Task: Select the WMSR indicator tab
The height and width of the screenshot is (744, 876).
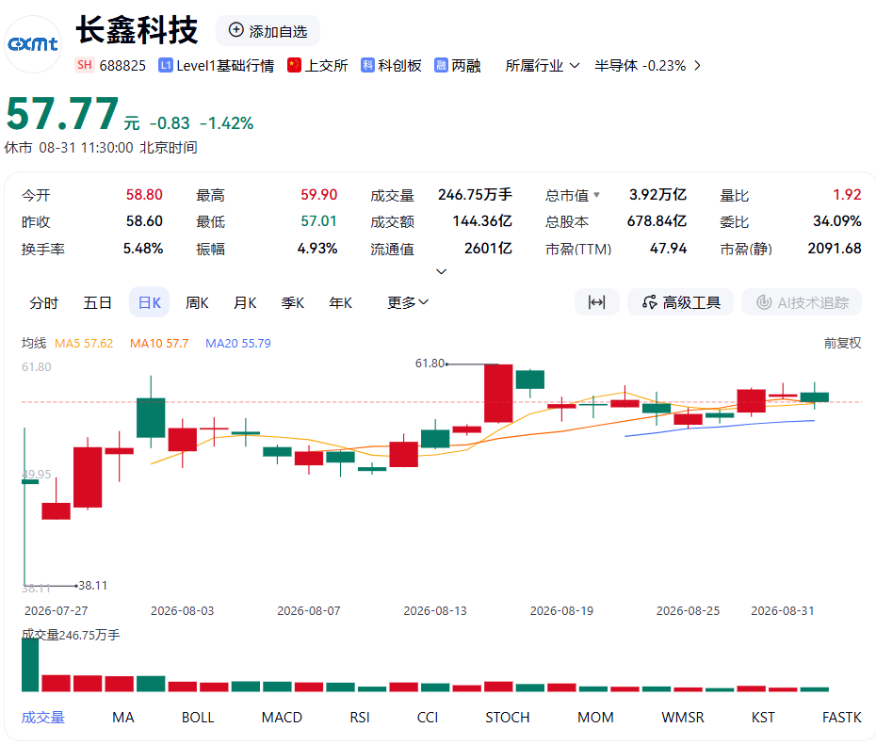Action: 683,718
